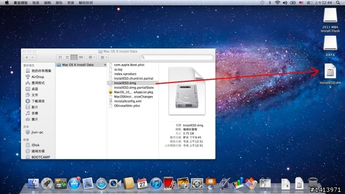This screenshot has height=194, width=345.
Task: Select AirDrop in the Finder sidebar
Action: [38, 77]
